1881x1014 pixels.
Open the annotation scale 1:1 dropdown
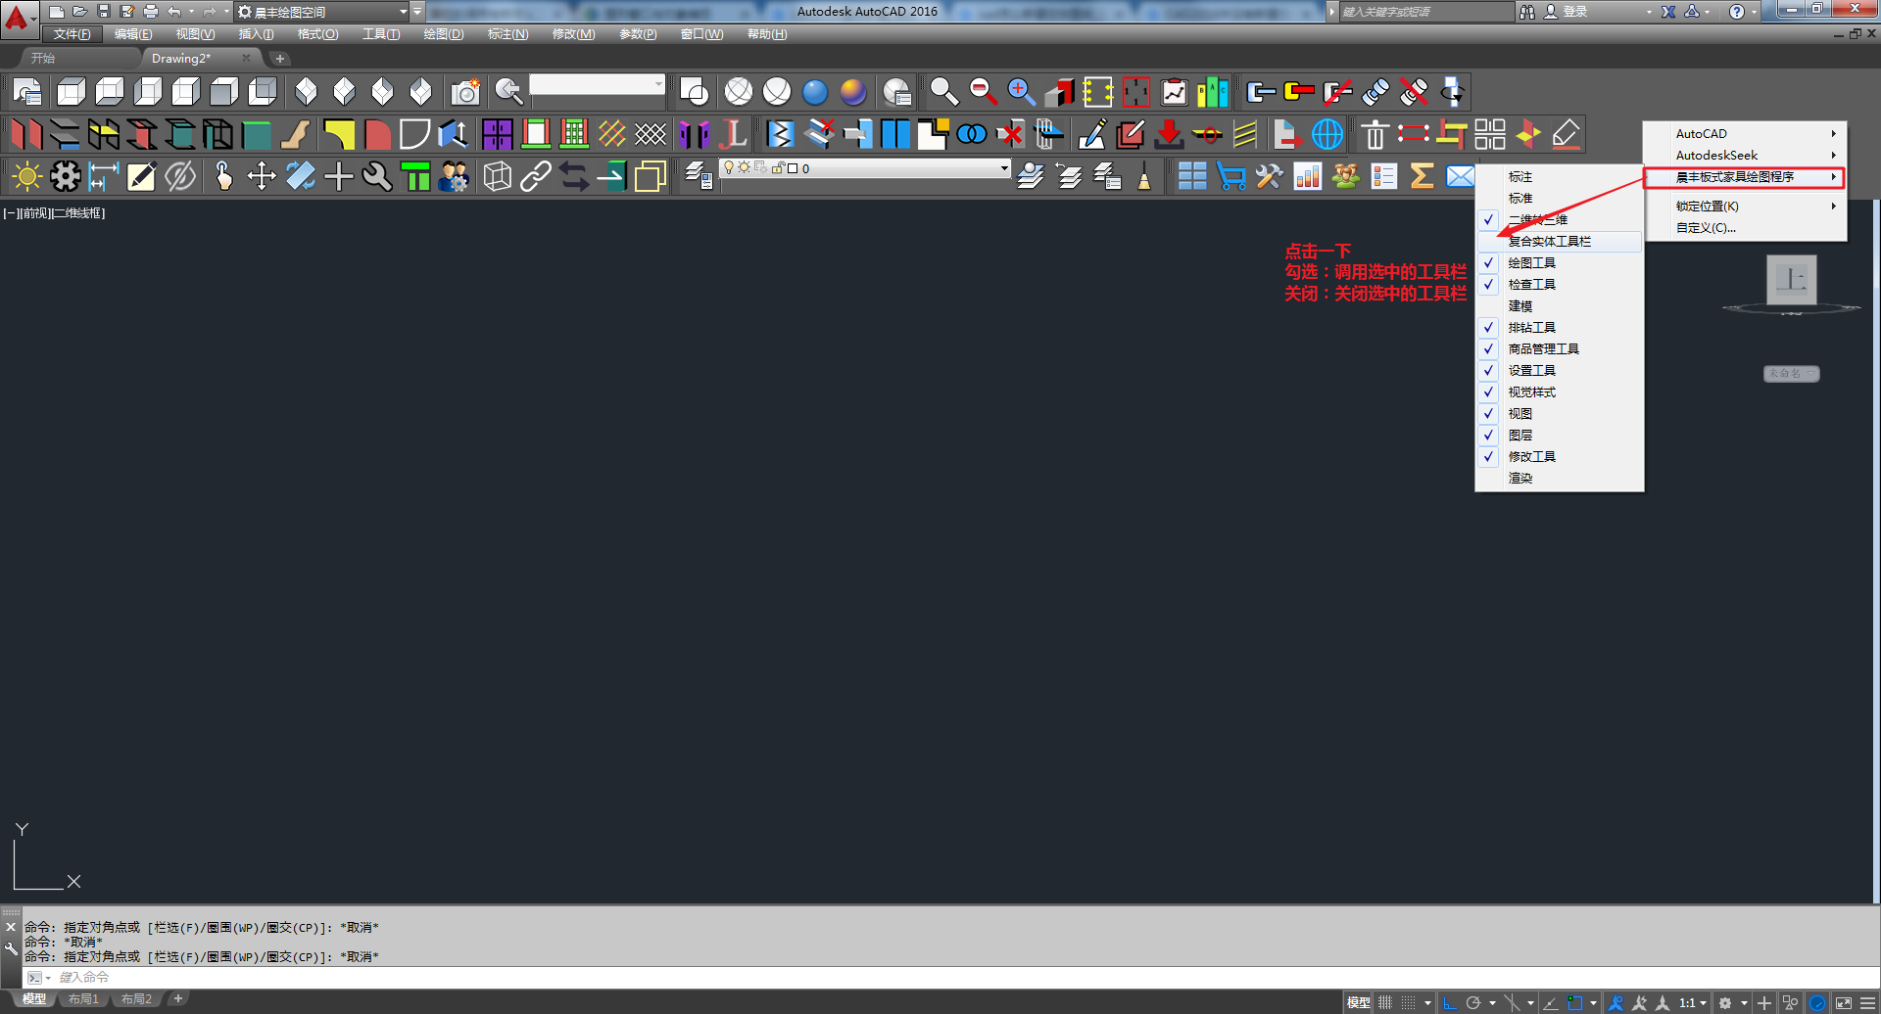coord(1693,1003)
